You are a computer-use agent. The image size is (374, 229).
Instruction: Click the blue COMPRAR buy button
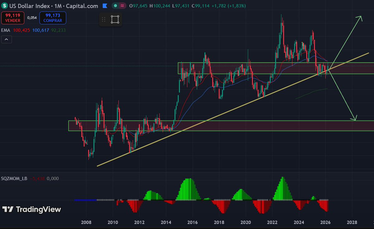pos(53,18)
